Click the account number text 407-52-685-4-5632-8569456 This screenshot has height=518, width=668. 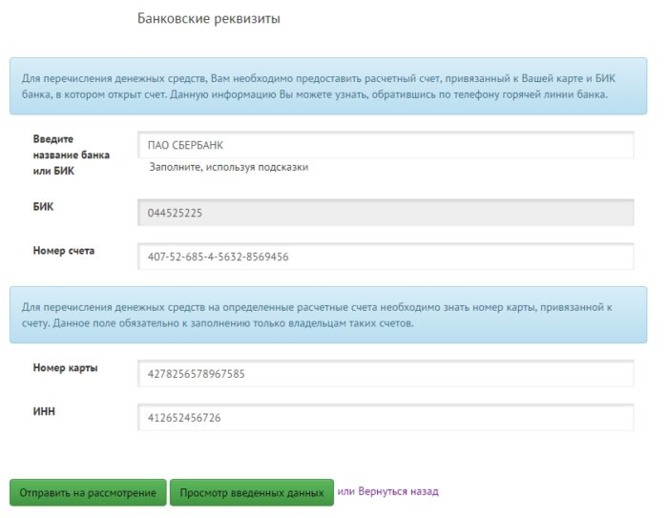tap(219, 258)
